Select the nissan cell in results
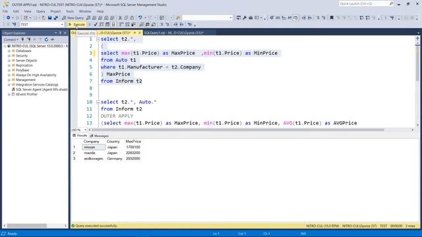 pos(94,147)
